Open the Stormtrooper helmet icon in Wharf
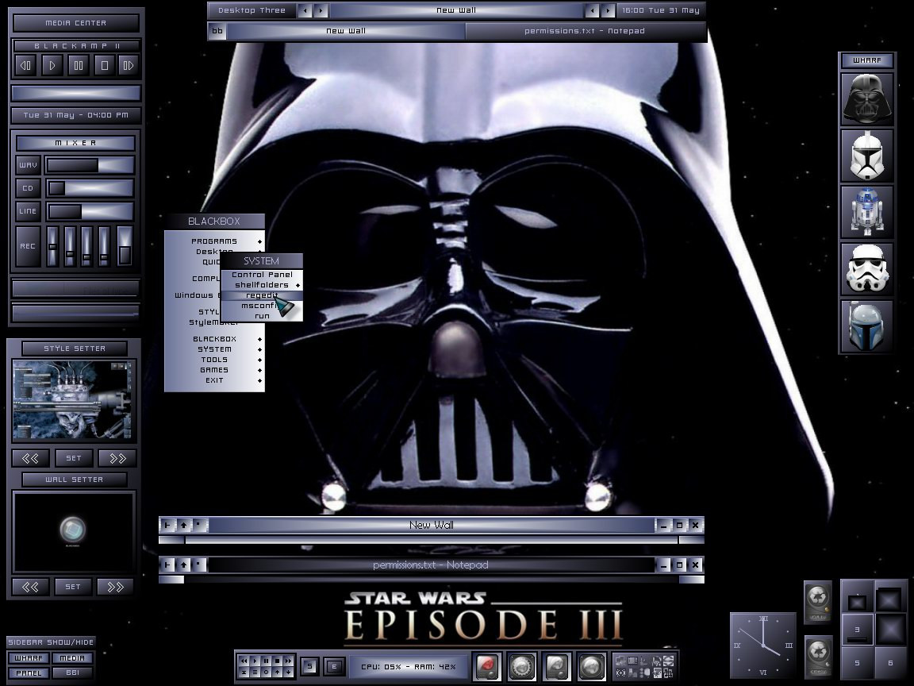This screenshot has height=686, width=914. point(866,269)
